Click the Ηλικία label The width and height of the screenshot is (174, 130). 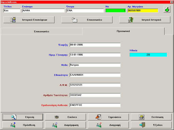(x=133, y=51)
